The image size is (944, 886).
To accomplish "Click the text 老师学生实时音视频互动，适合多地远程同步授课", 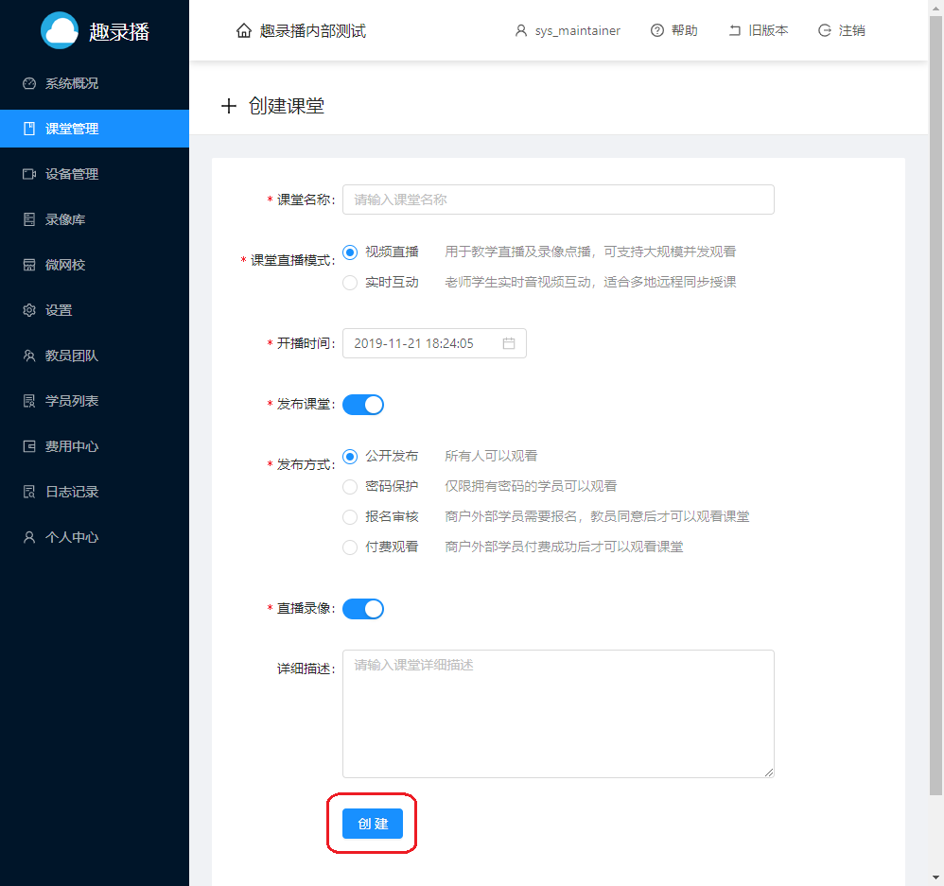I will click(x=590, y=283).
